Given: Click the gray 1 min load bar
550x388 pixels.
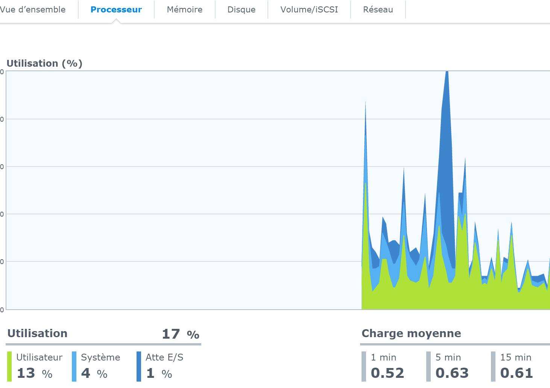Looking at the screenshot, I should 364,367.
